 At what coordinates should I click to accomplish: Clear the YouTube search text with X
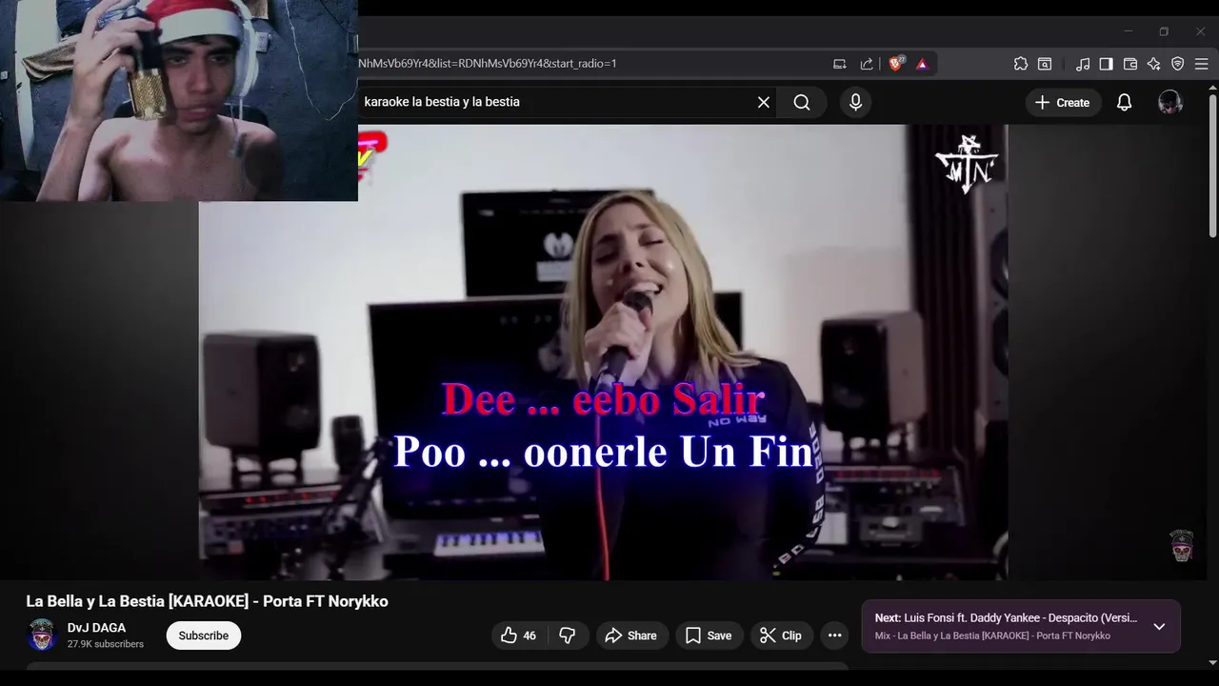[764, 102]
